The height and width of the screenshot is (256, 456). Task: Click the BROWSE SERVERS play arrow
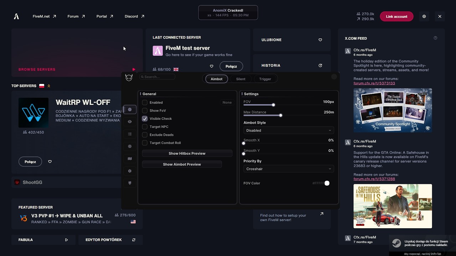coord(134,69)
